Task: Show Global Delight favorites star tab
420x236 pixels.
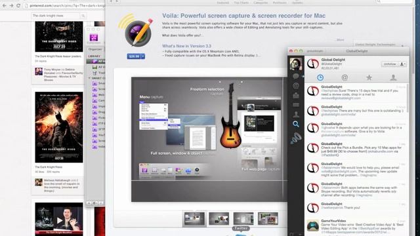Action: click(369, 77)
